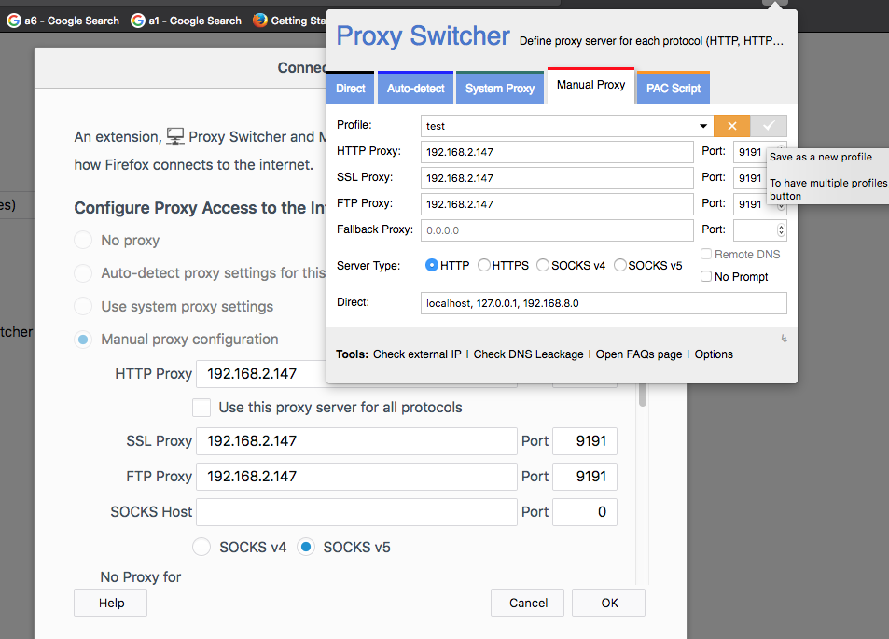The width and height of the screenshot is (889, 639).
Task: Click Cancel button in Connection Settings
Action: coord(527,603)
